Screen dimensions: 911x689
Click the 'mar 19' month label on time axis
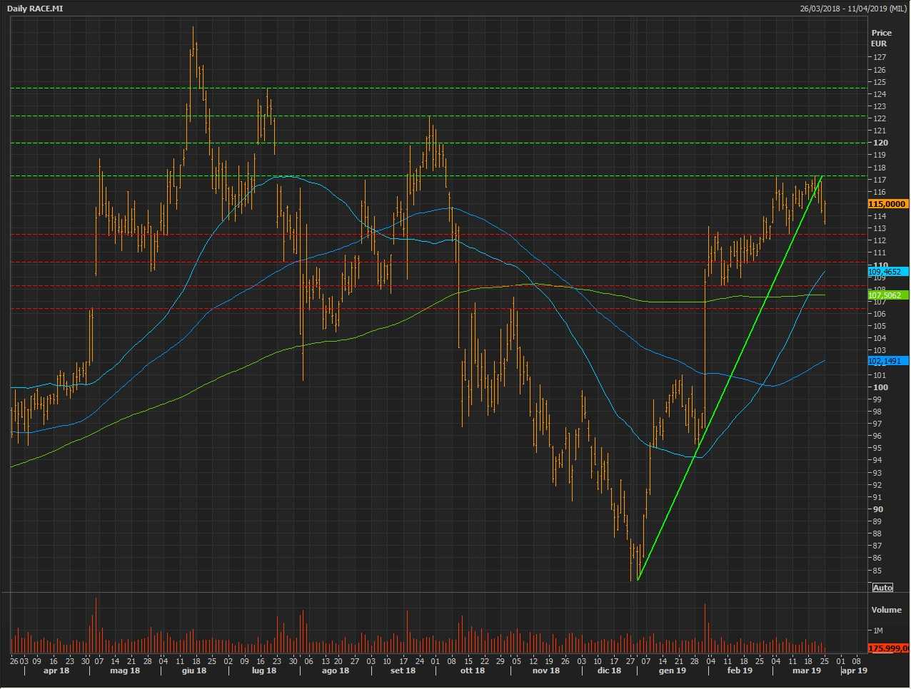coord(806,670)
